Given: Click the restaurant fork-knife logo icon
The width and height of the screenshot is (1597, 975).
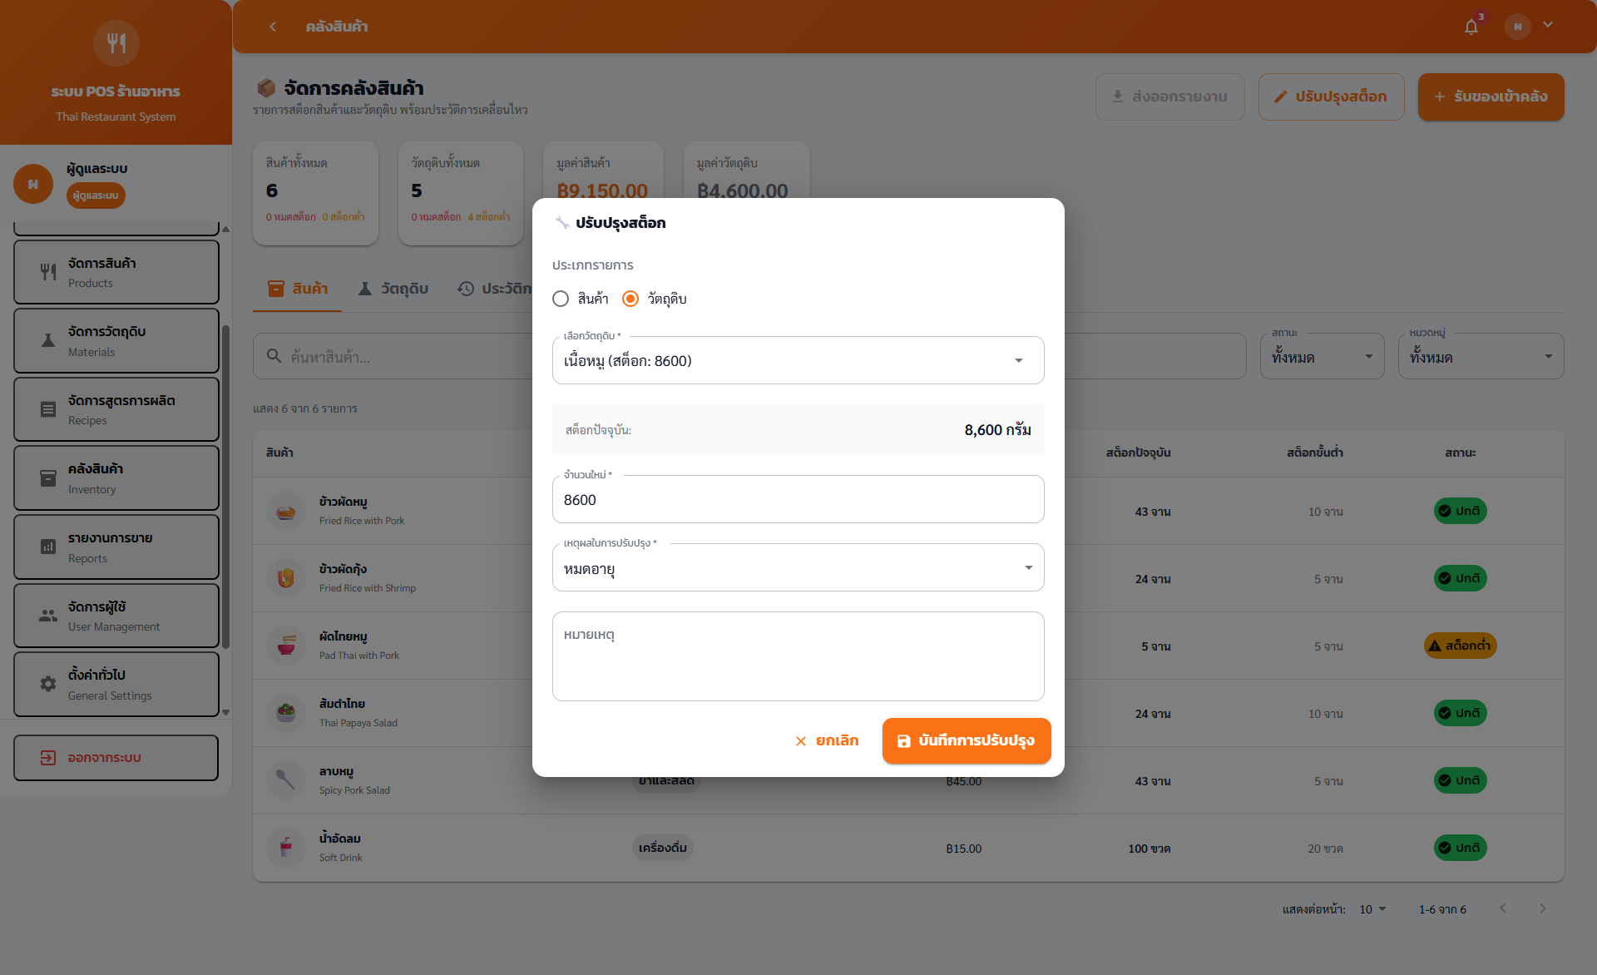Looking at the screenshot, I should point(116,43).
